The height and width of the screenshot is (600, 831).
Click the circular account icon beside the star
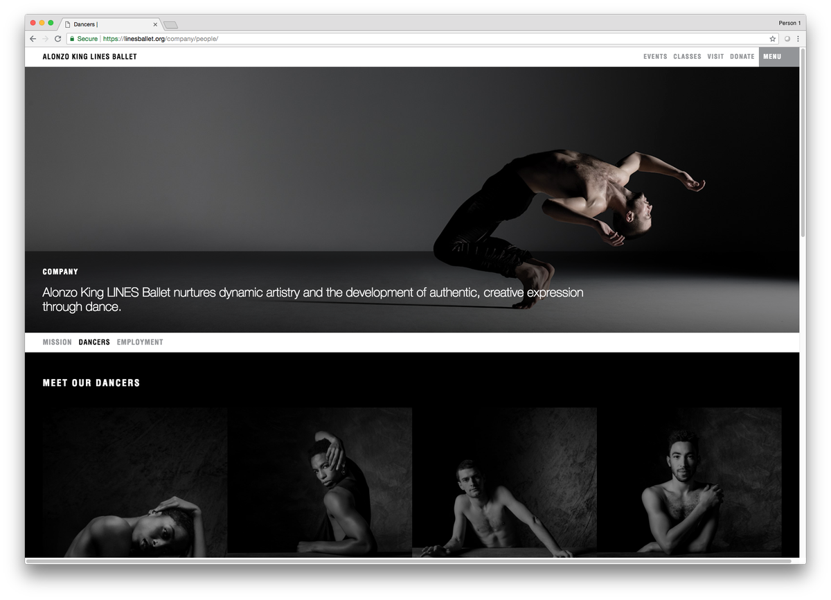click(787, 38)
